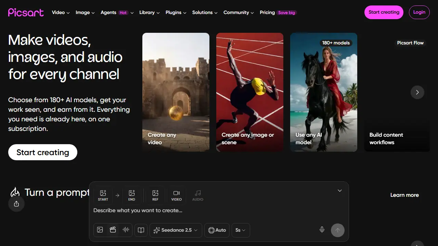
Task: Advance the carousel with next arrow
Action: [417, 92]
